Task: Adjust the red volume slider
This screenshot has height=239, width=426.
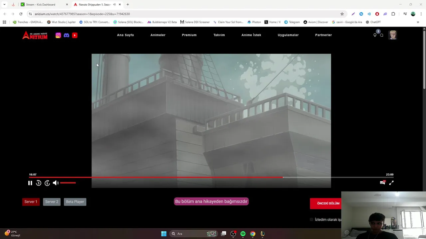Action: point(68,183)
